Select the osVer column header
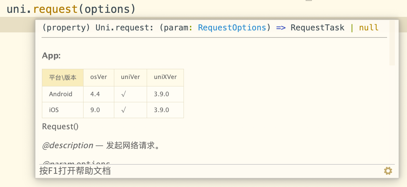 click(98, 77)
